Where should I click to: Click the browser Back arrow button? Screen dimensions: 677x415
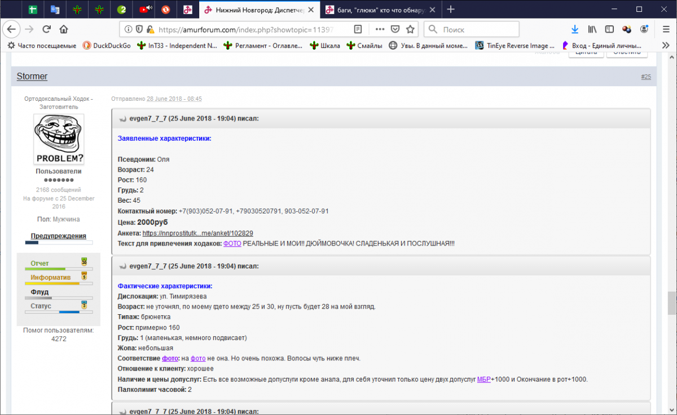(12, 29)
